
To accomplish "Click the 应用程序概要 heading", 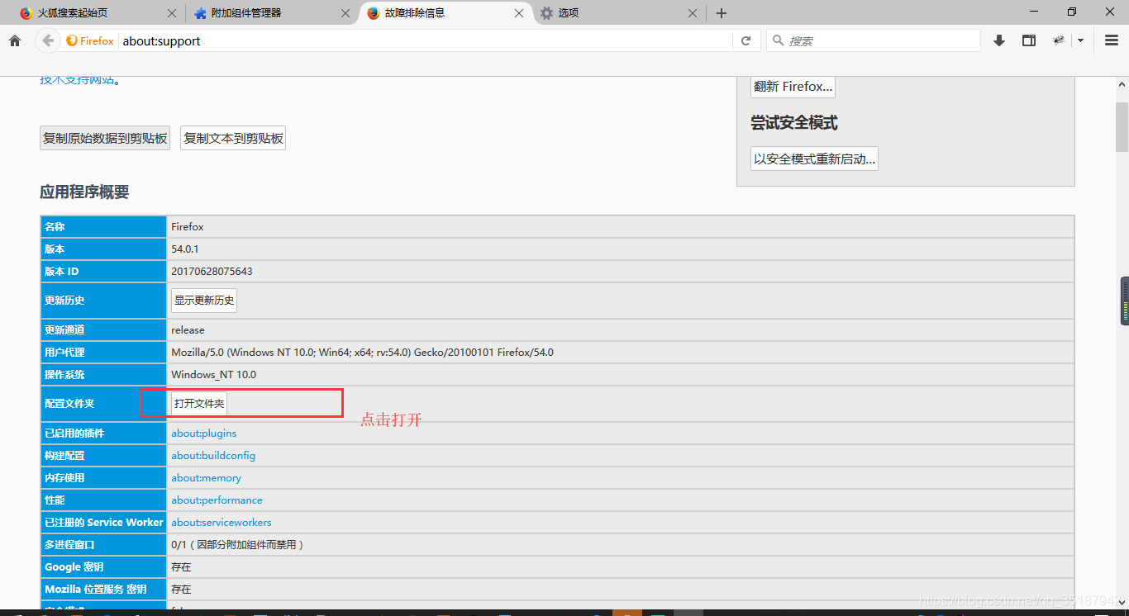I will (84, 192).
